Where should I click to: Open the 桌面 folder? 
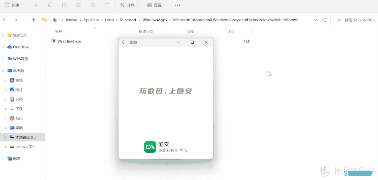19,128
